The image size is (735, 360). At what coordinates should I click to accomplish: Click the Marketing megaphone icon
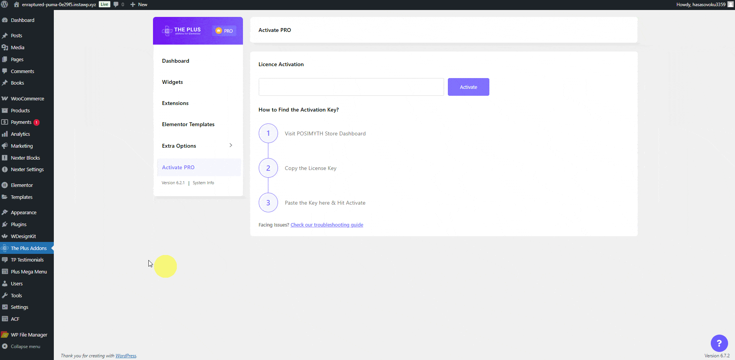[5, 146]
